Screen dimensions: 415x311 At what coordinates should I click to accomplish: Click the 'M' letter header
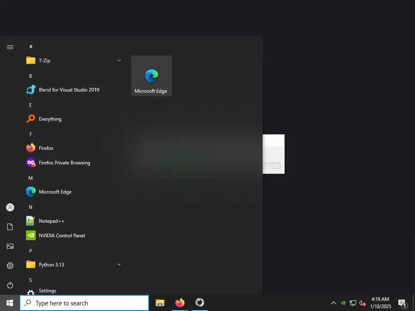[x=30, y=178]
